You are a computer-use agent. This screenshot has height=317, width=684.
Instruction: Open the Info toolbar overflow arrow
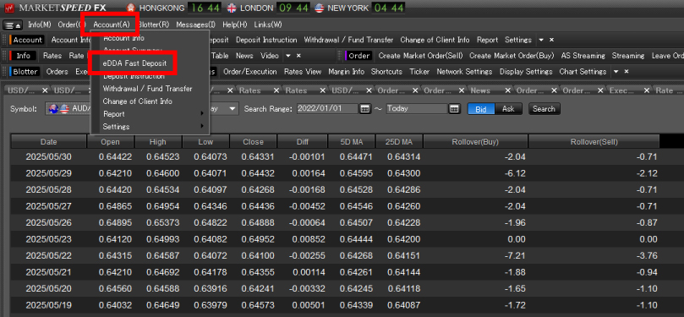click(288, 56)
